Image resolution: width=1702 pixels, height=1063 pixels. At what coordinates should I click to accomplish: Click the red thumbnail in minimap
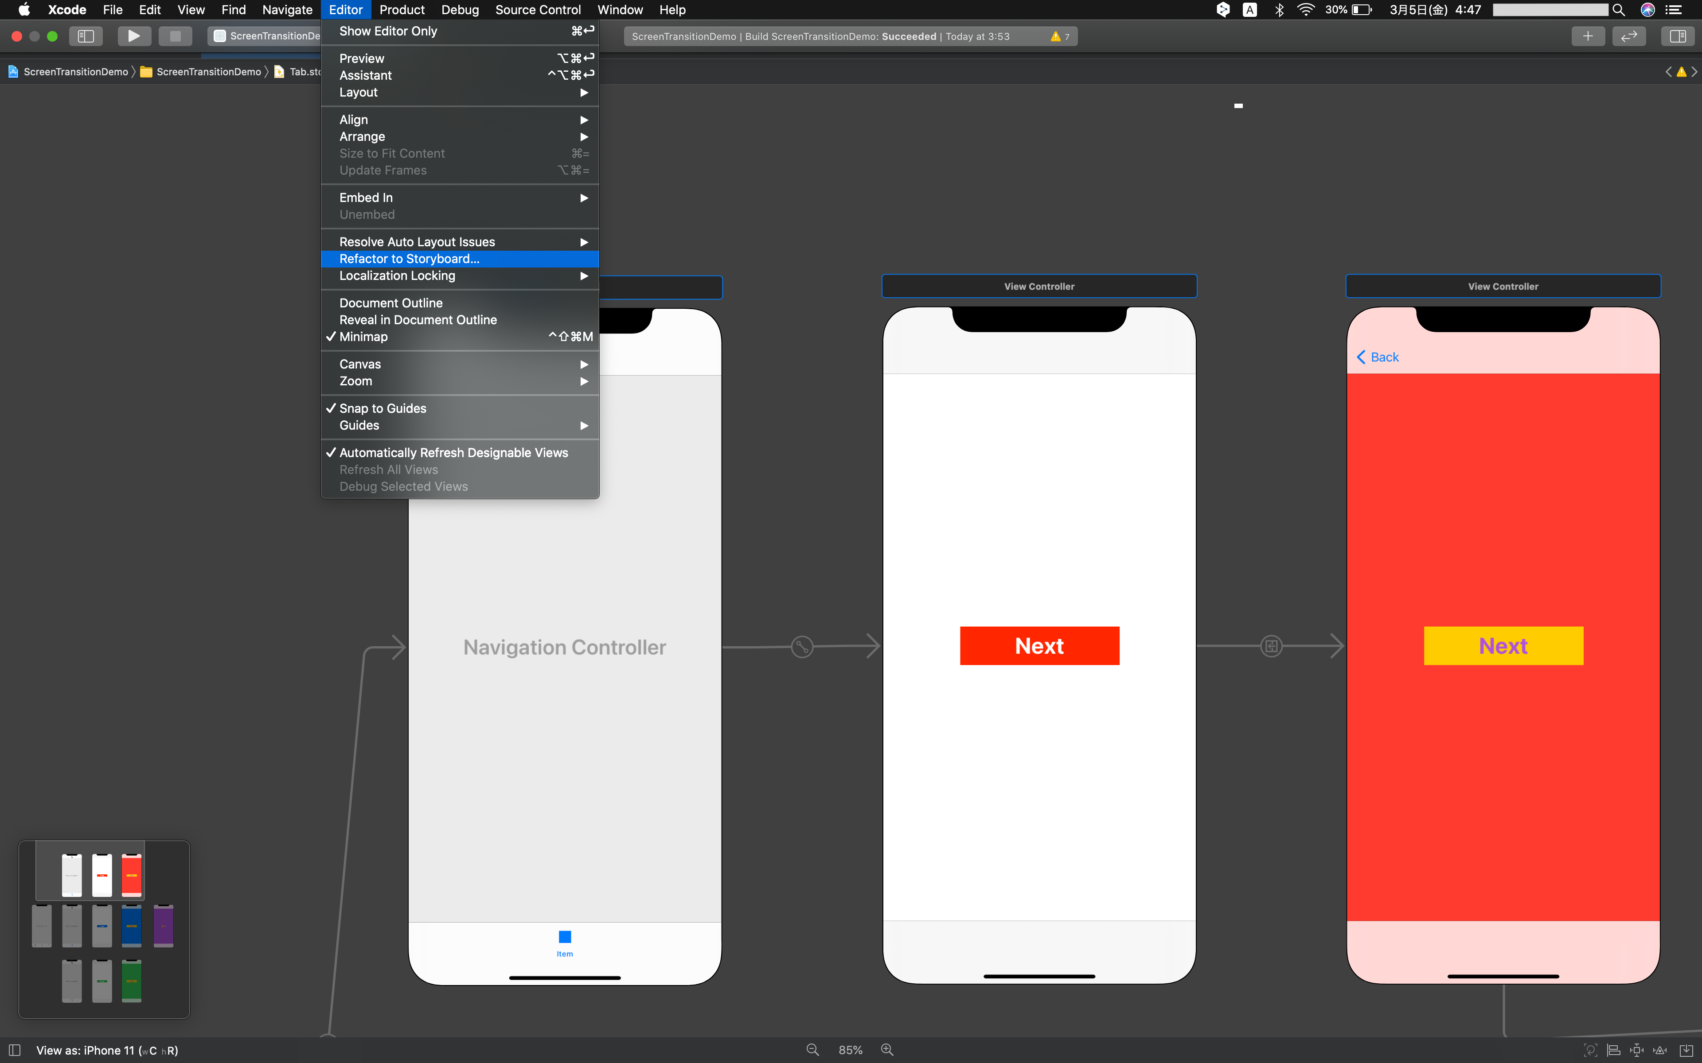132,875
